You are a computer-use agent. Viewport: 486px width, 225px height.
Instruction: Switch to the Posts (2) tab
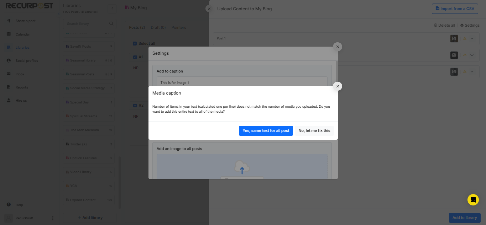click(x=137, y=27)
